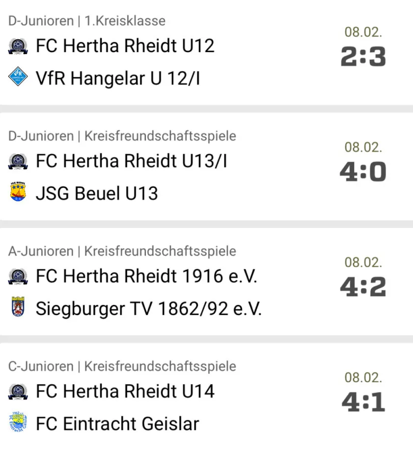The image size is (413, 449).
Task: Click the FC Eintracht Geislar logo
Action: tap(18, 422)
